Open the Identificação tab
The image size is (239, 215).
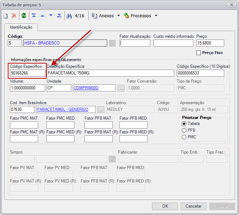(x=21, y=27)
